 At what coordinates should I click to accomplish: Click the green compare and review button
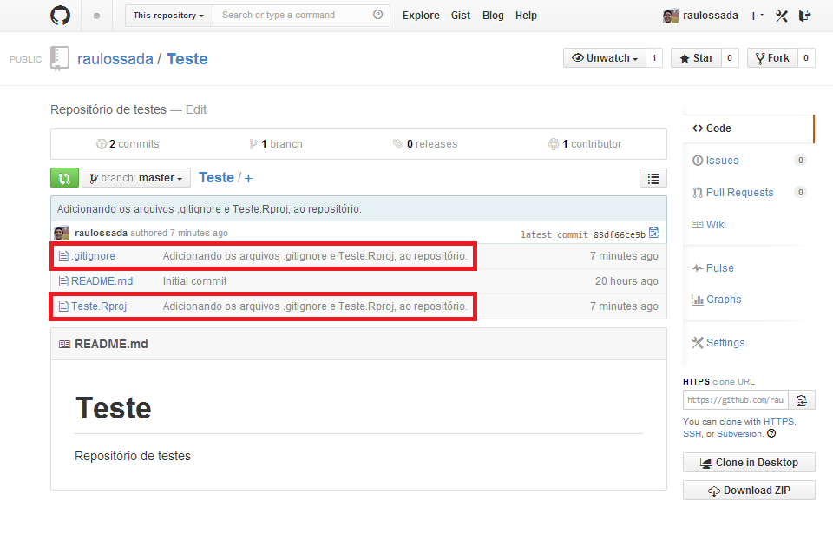coord(64,178)
